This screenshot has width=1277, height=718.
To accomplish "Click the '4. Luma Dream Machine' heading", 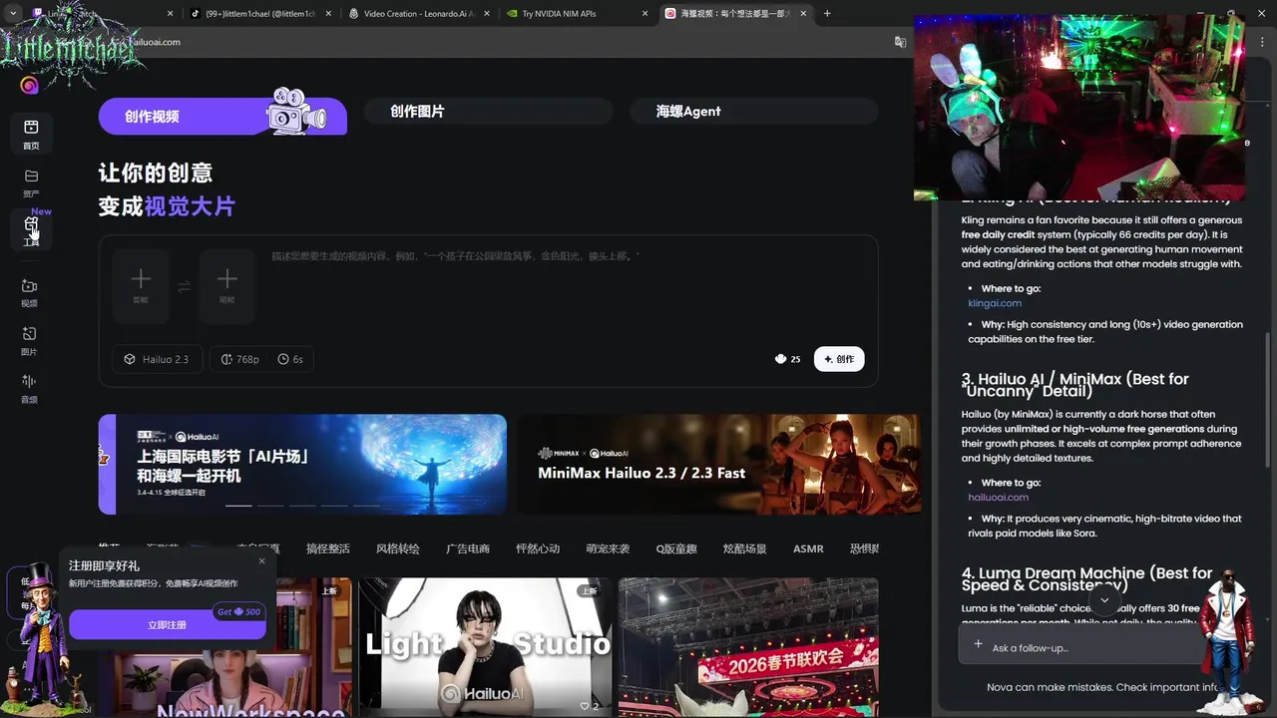I will 1086,579.
